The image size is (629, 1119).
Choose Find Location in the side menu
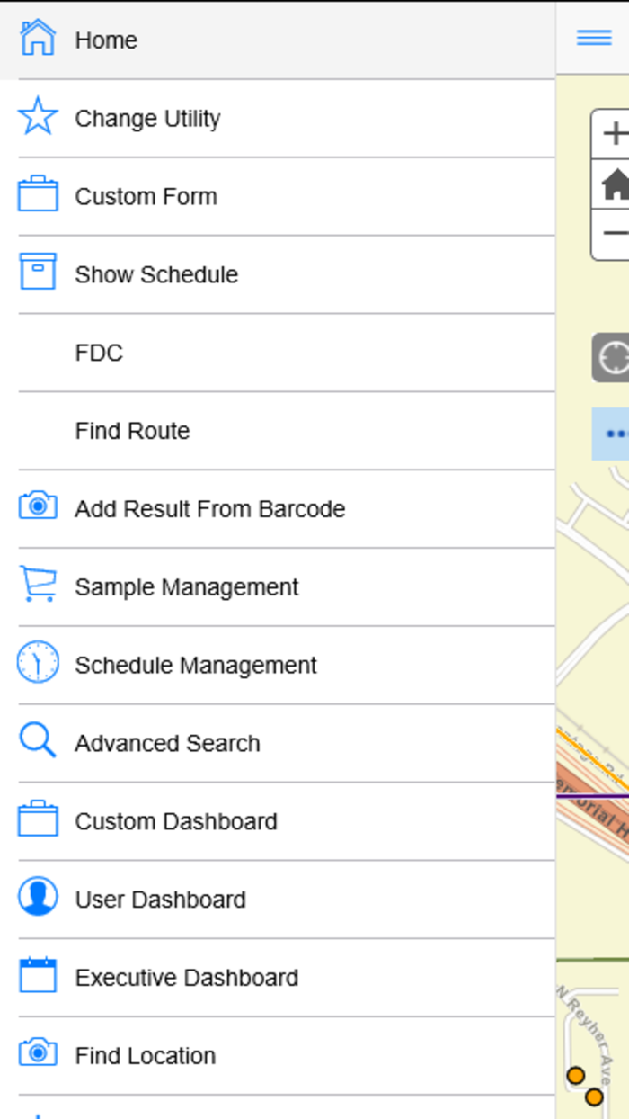[145, 1055]
